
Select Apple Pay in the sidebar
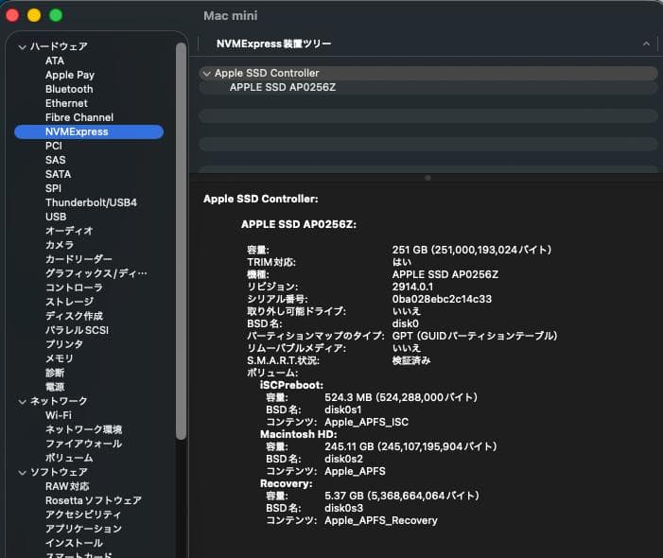coord(70,76)
